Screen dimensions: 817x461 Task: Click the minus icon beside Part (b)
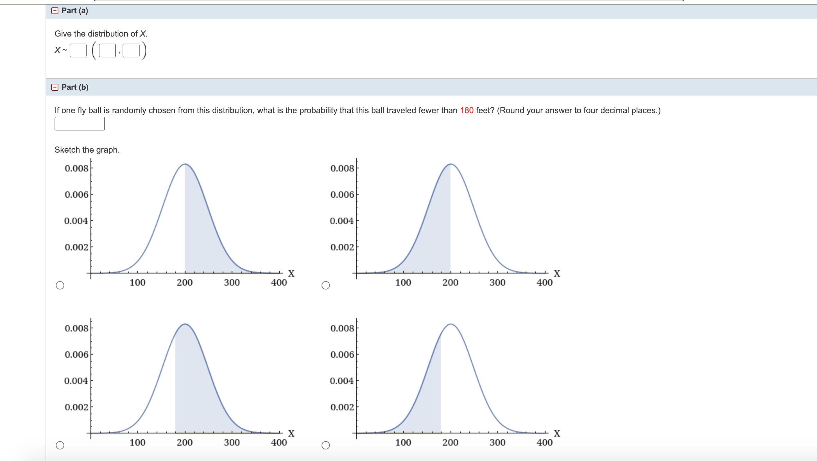pos(55,87)
